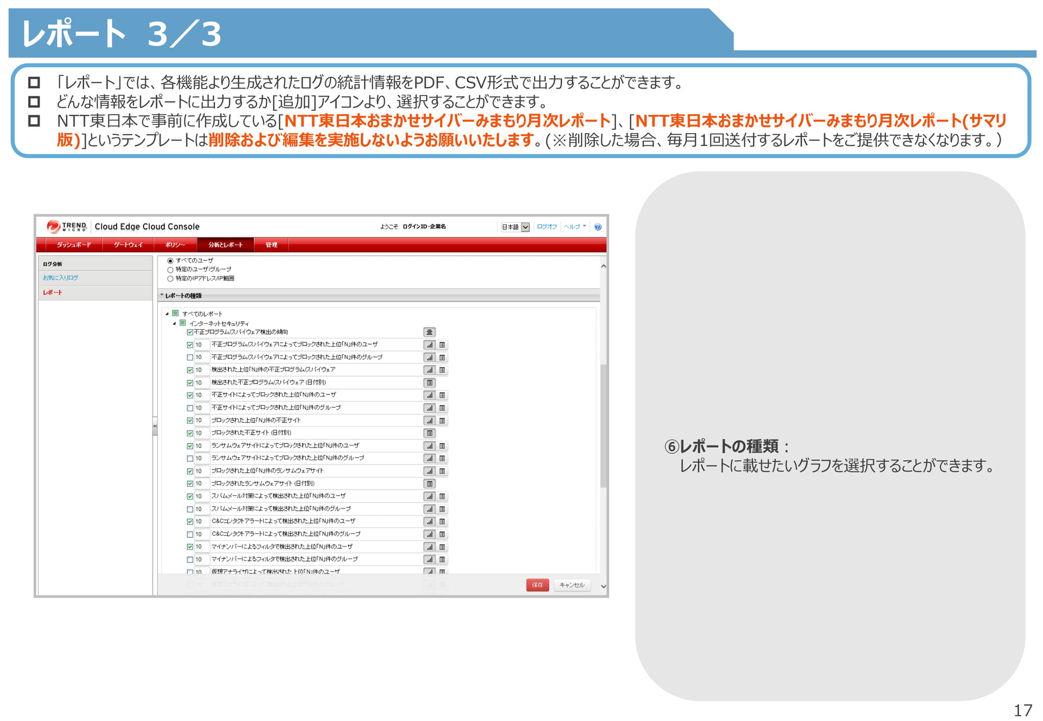
Task: Go to the ポリシー tab
Action: click(x=175, y=245)
